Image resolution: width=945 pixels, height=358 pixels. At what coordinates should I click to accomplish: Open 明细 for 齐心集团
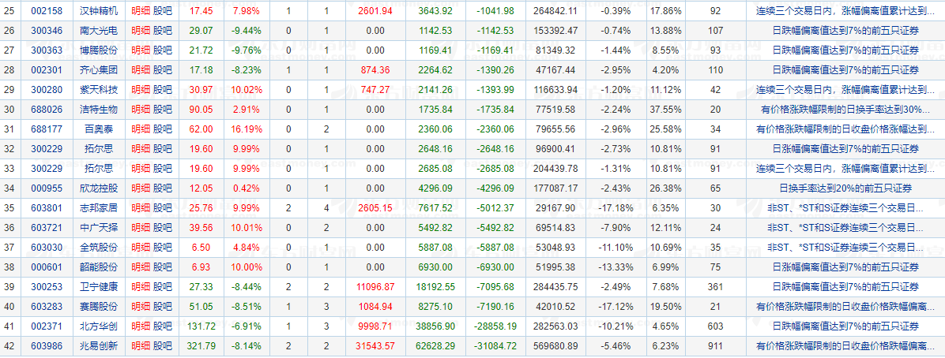[141, 70]
